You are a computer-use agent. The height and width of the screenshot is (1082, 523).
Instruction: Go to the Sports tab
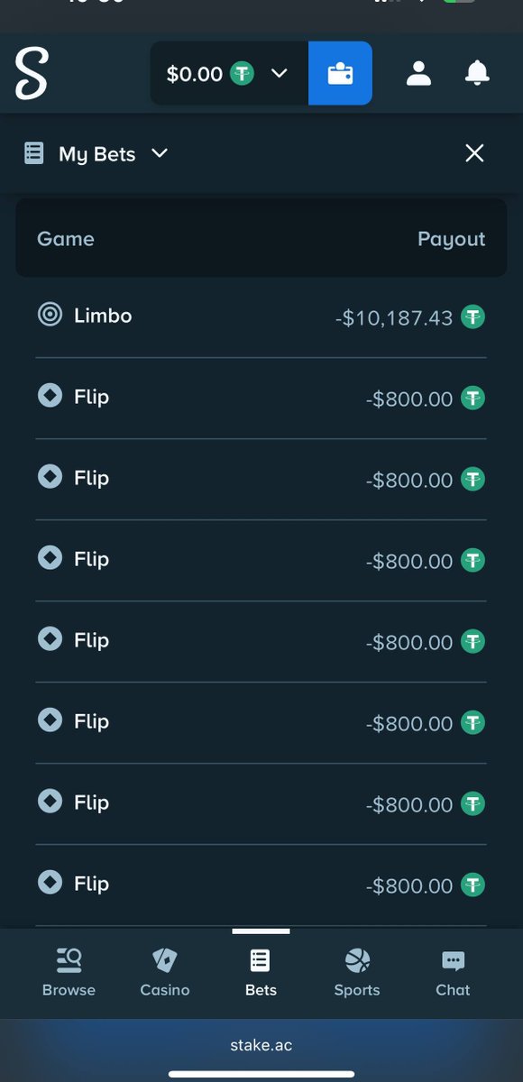pyautogui.click(x=357, y=972)
